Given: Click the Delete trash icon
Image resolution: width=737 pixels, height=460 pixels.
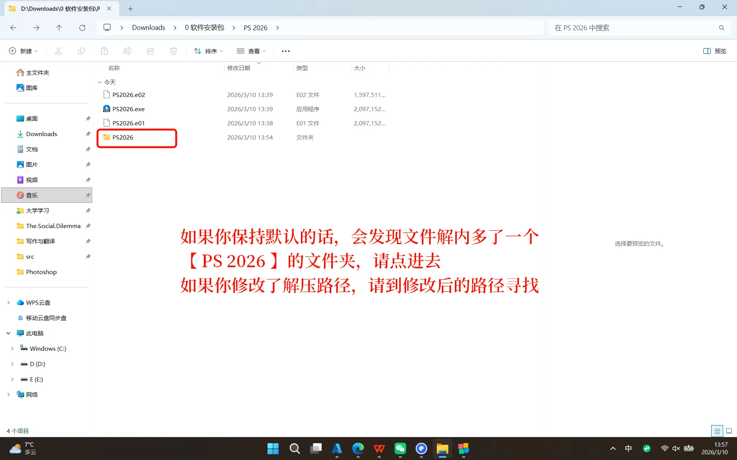Looking at the screenshot, I should (x=173, y=51).
